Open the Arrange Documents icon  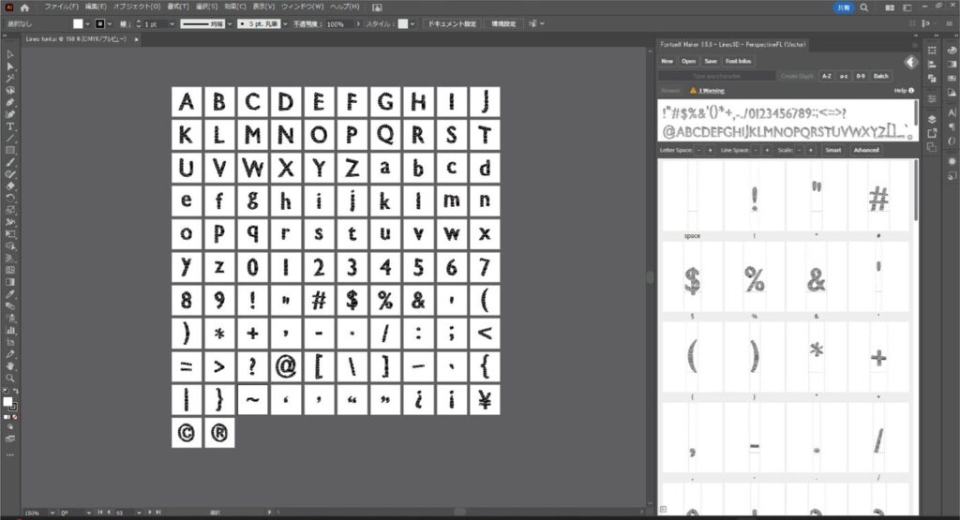coord(890,7)
